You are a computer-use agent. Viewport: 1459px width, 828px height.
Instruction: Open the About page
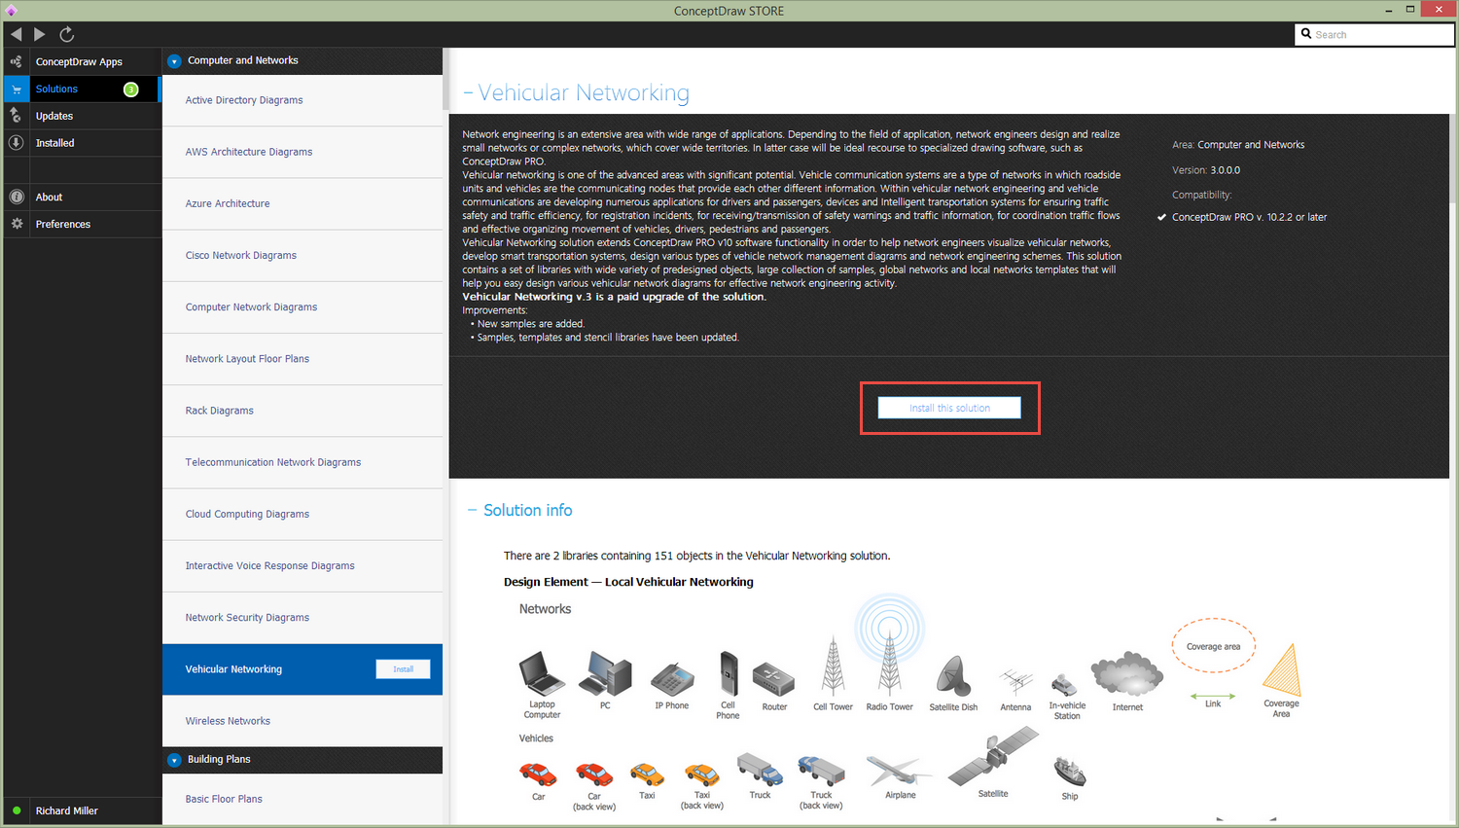point(49,197)
